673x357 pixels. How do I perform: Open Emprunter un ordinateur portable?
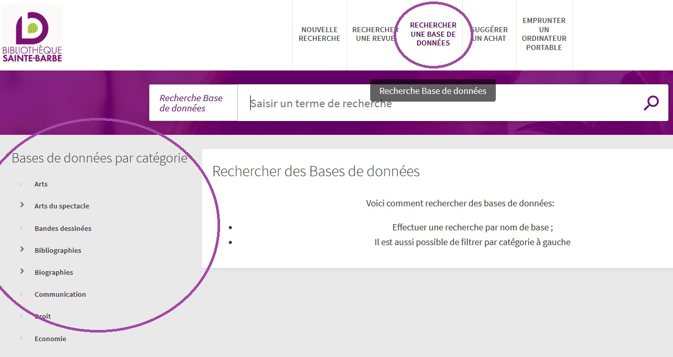pos(544,34)
